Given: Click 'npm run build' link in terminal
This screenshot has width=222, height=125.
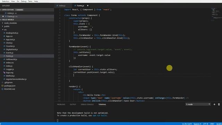Looking at the screenshot, I should coord(100,116).
